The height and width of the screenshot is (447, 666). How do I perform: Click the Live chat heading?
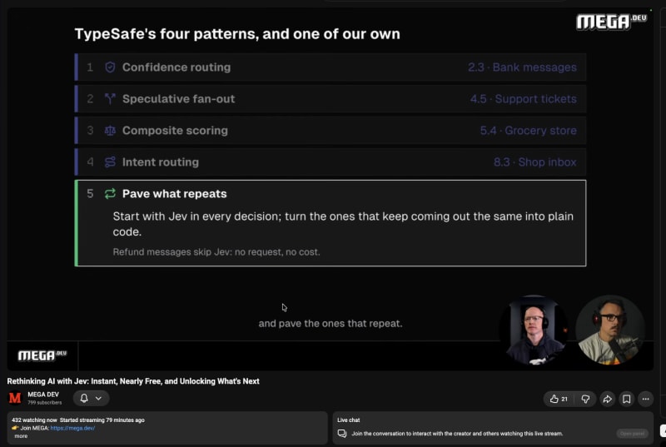click(348, 420)
